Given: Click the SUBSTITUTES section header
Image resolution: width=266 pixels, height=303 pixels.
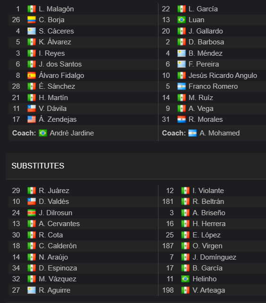Looking at the screenshot, I should [38, 166].
